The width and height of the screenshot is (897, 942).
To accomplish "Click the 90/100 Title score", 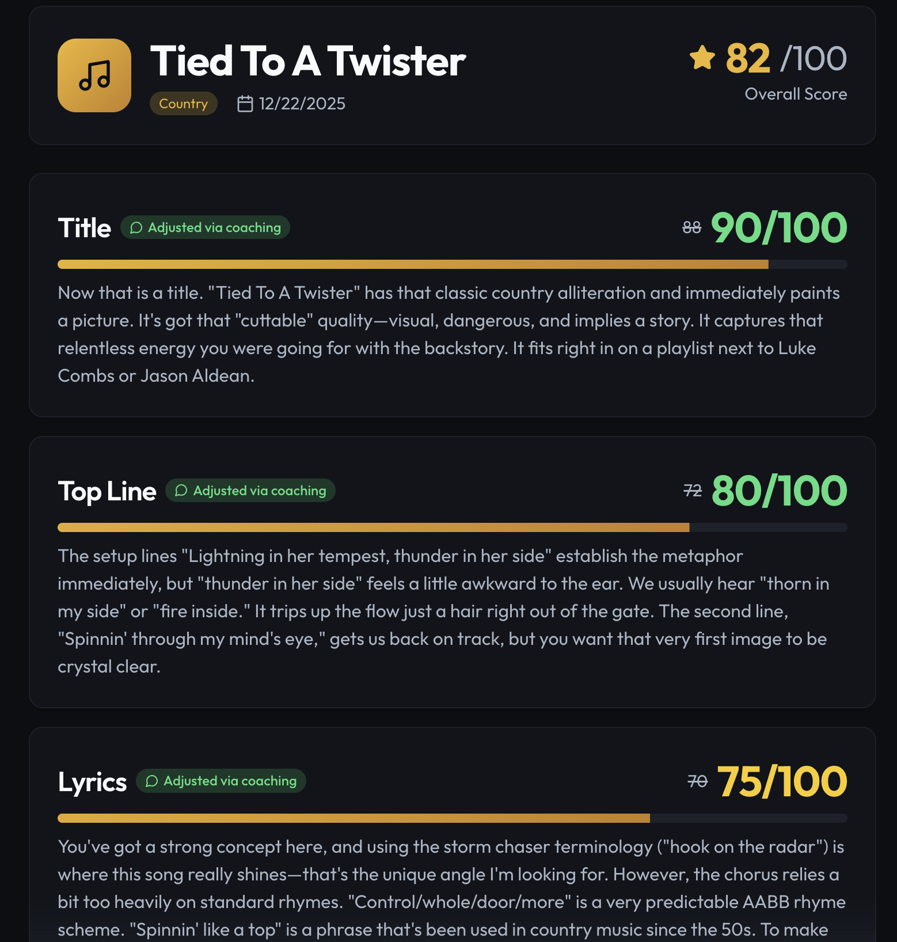I will [x=779, y=228].
